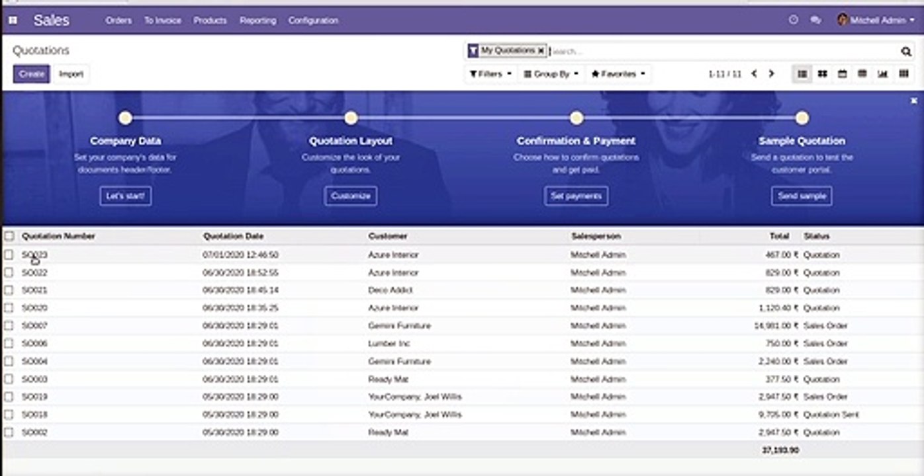924x476 pixels.
Task: Go to next page of records
Action: [x=771, y=74]
